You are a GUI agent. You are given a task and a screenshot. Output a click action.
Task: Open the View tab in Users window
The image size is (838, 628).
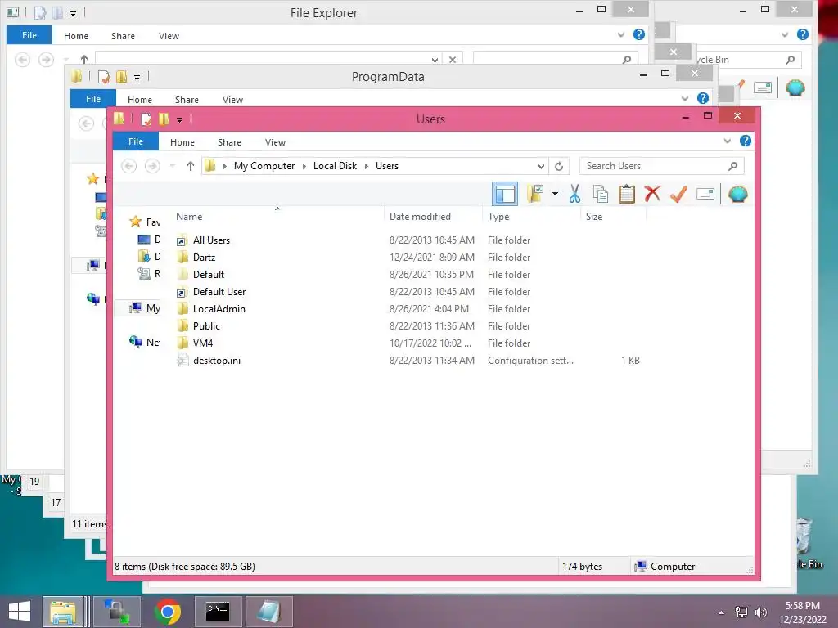[x=275, y=142]
